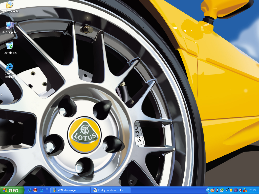Click the green checkmark tray icon
Screen dimensions: 259x194
pyautogui.click(x=222, y=190)
